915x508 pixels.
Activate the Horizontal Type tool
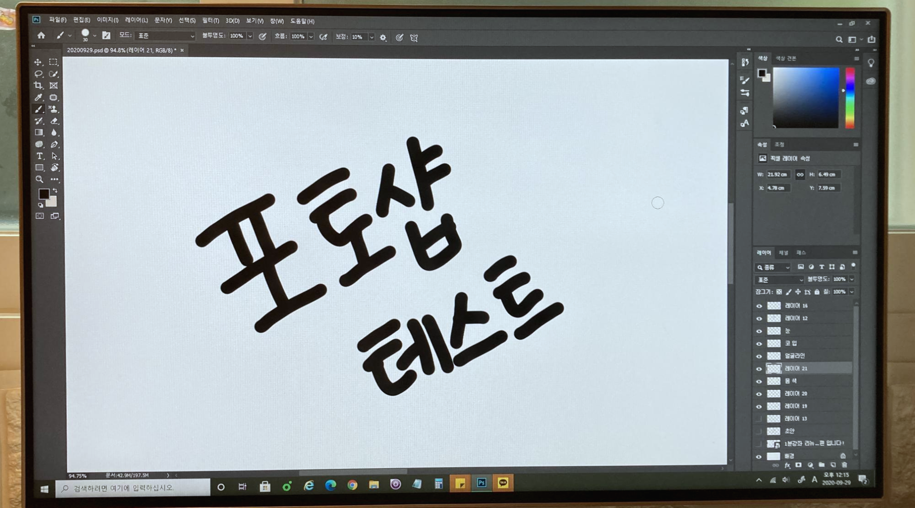click(39, 156)
